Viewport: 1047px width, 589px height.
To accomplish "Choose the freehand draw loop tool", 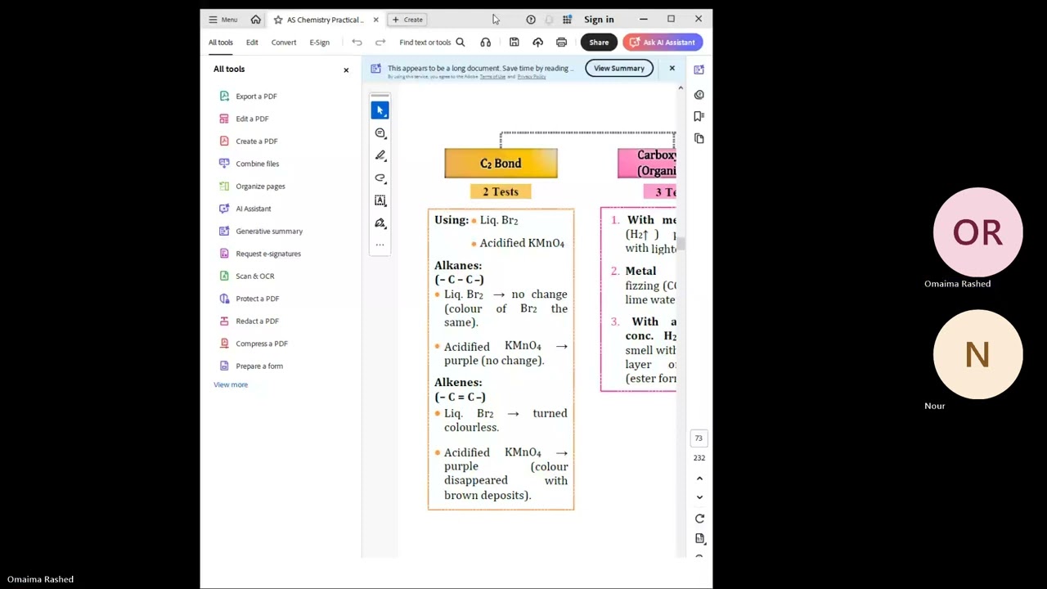I will pyautogui.click(x=380, y=178).
